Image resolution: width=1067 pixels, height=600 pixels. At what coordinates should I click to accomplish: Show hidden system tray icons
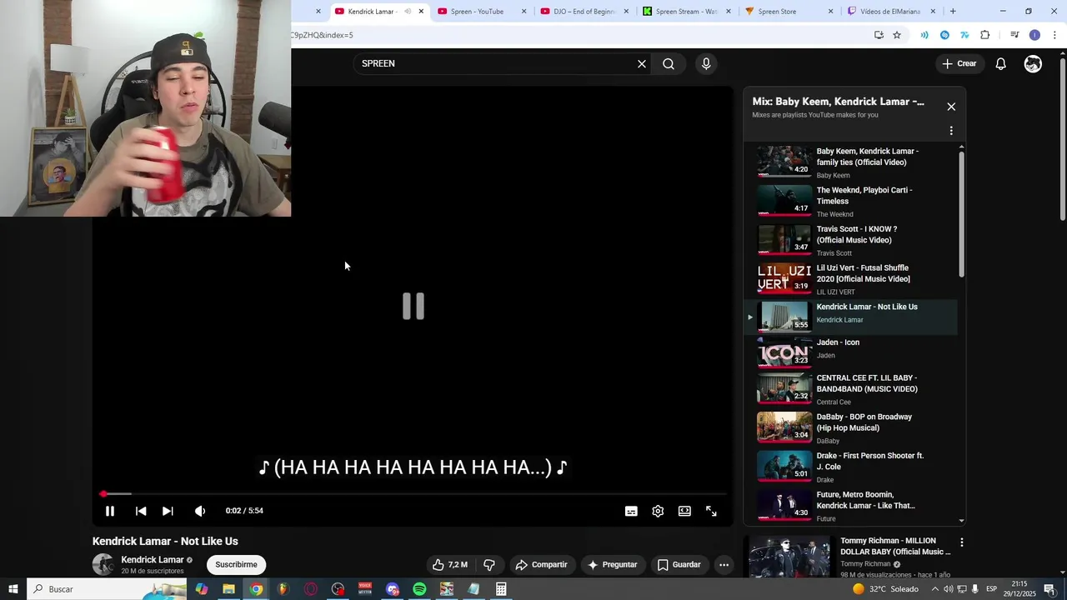coord(934,589)
